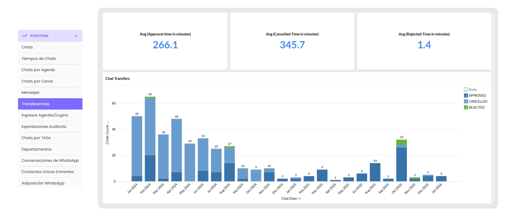The height and width of the screenshot is (216, 512).
Task: Collapse the Informes menu section
Action: click(x=76, y=36)
